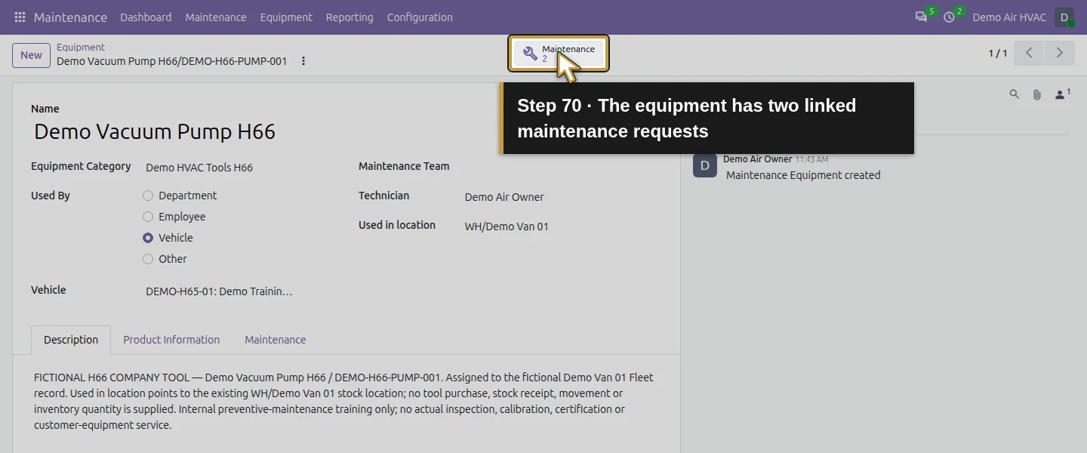The width and height of the screenshot is (1087, 453).
Task: Open the apps grid menu icon
Action: (x=20, y=17)
